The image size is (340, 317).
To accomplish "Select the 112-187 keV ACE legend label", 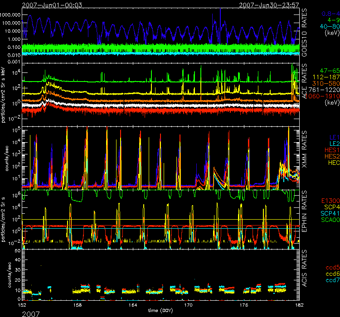I will (x=326, y=77).
